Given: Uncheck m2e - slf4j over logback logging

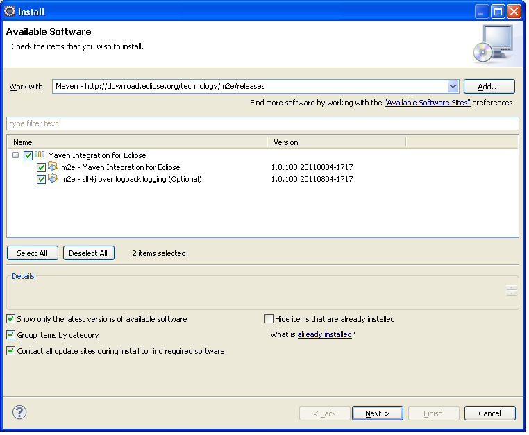Looking at the screenshot, I should pos(41,179).
